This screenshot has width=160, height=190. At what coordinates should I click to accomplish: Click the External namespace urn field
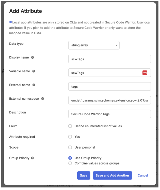click(110, 100)
